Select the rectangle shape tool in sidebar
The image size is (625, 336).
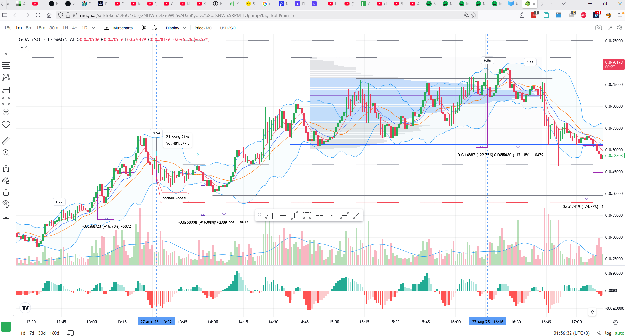[x=6, y=101]
